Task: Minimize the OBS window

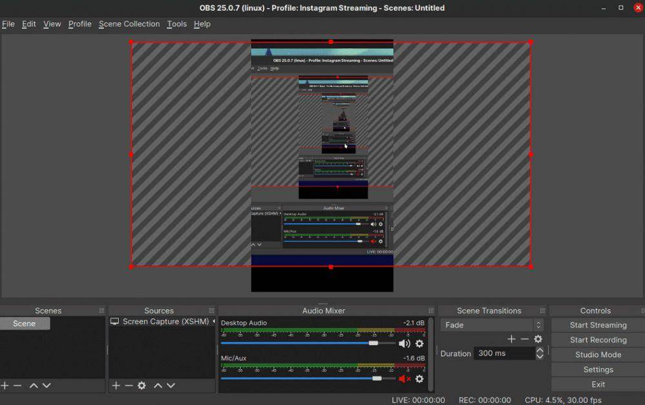Action: coord(604,8)
